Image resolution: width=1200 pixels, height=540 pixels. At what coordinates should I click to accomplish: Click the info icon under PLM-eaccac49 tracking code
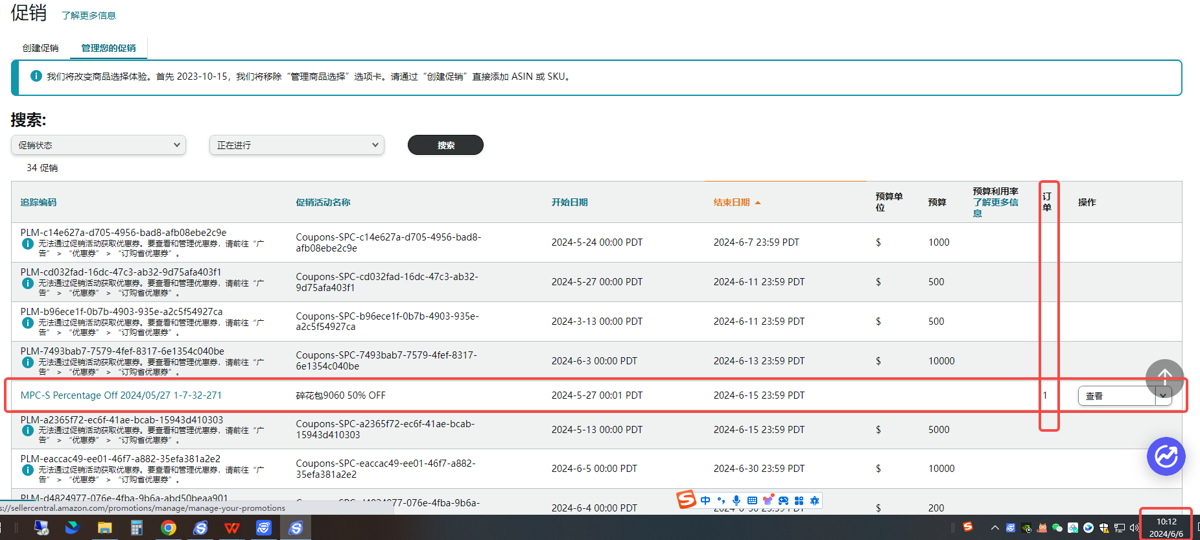(x=28, y=470)
